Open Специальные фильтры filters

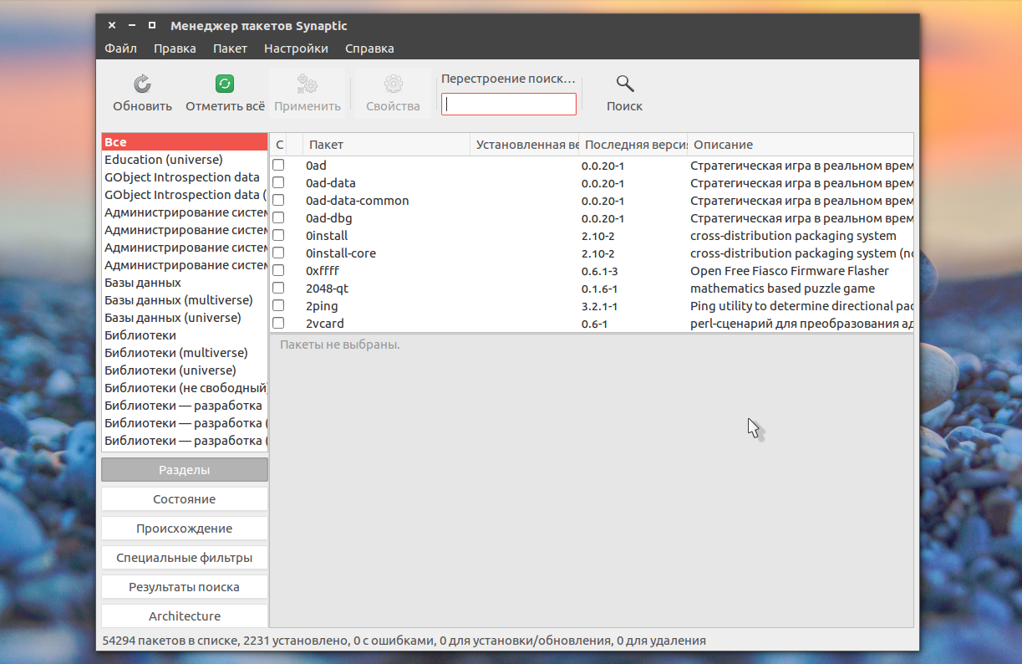coord(185,558)
